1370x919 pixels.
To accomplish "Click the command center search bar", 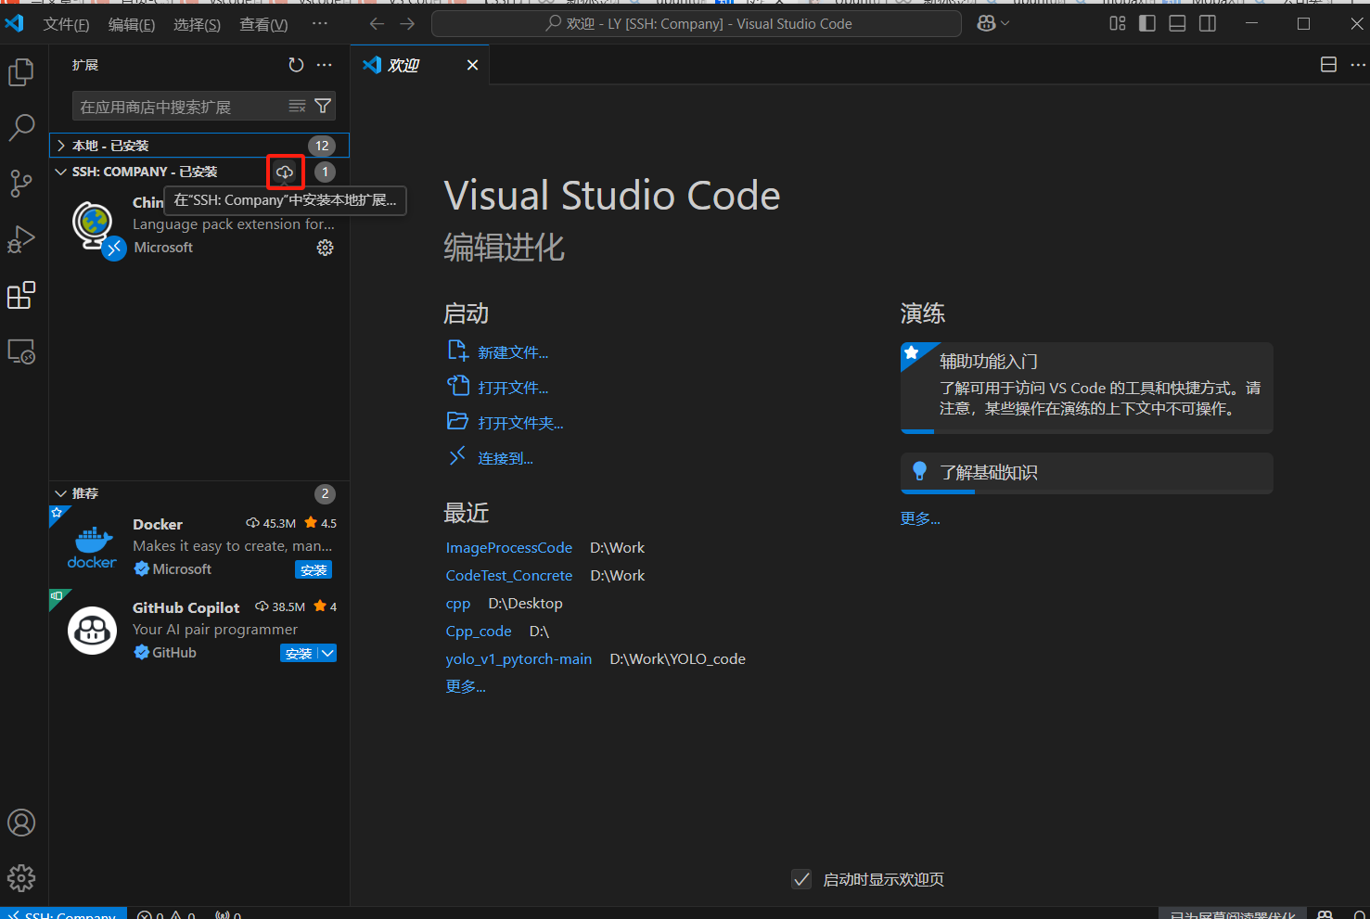I will tap(697, 24).
